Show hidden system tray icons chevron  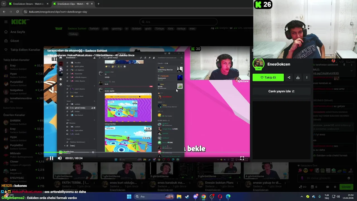point(301,197)
